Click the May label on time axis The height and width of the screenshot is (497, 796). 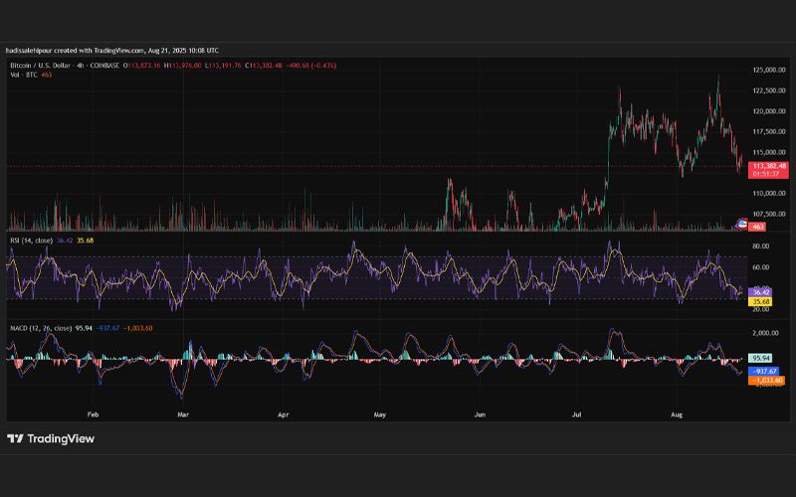(380, 414)
